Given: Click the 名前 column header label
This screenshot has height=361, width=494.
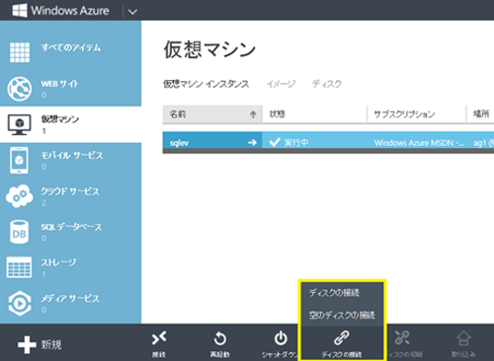Looking at the screenshot, I should pyautogui.click(x=178, y=114).
